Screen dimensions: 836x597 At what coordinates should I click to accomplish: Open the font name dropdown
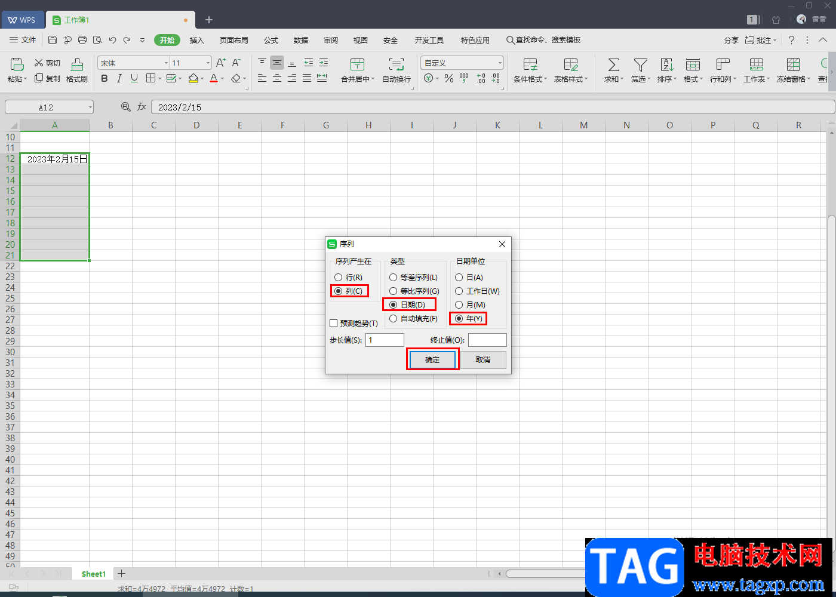pyautogui.click(x=166, y=63)
